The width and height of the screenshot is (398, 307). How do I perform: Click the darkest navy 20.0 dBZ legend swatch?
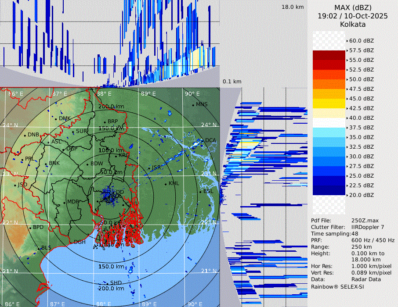[x=329, y=190]
